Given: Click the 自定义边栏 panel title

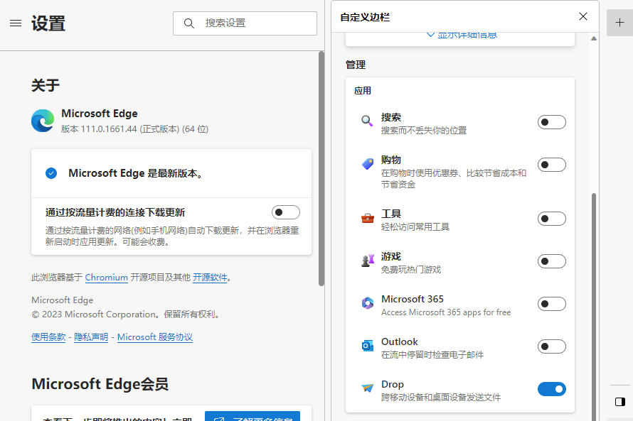Looking at the screenshot, I should pyautogui.click(x=365, y=17).
